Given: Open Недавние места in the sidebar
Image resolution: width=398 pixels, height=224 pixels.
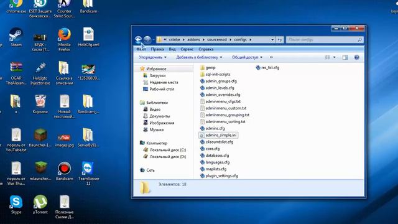Looking at the screenshot, I should click(x=164, y=83).
